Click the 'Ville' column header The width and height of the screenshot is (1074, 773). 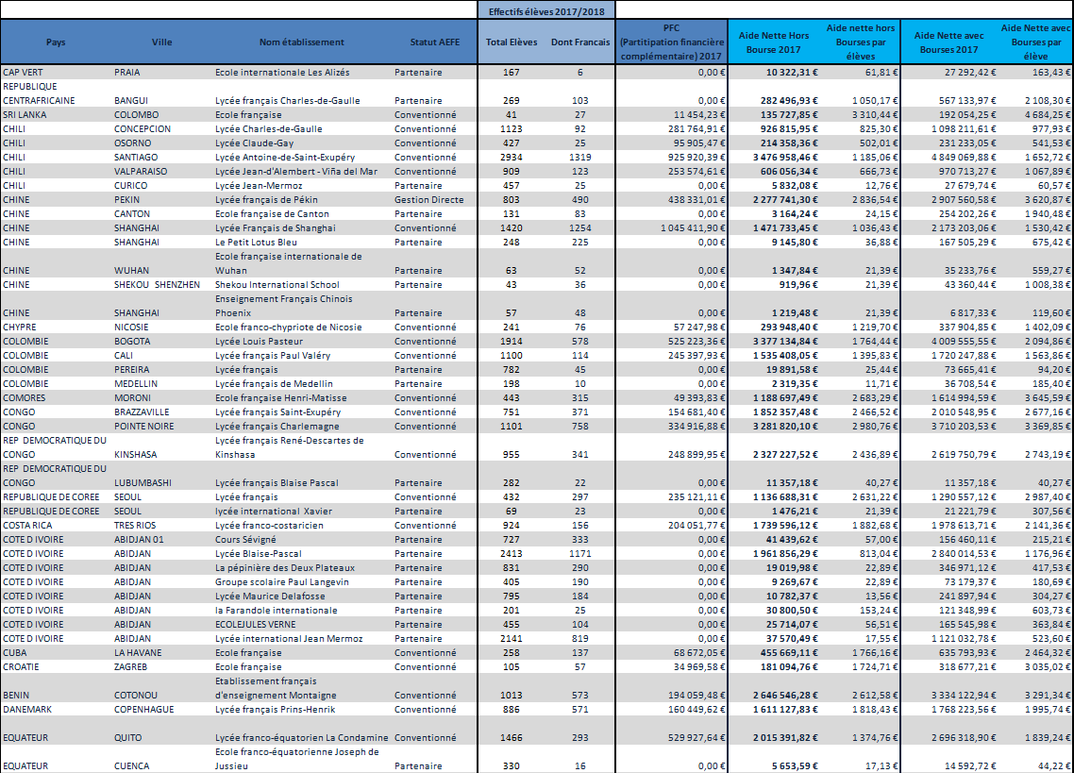[161, 42]
